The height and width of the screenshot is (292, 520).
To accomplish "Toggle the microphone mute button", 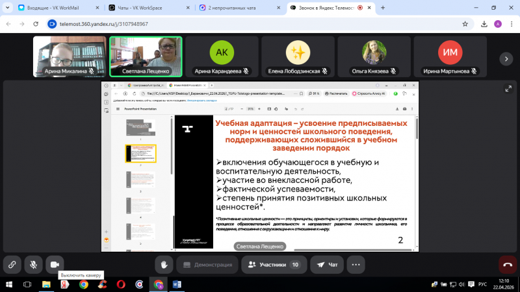I will [x=33, y=264].
